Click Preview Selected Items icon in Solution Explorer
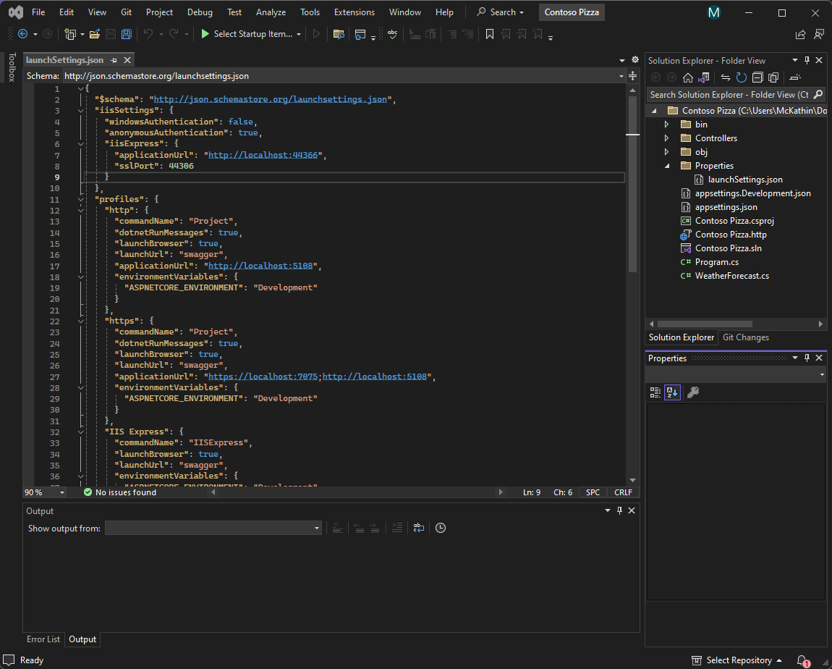 pyautogui.click(x=795, y=77)
